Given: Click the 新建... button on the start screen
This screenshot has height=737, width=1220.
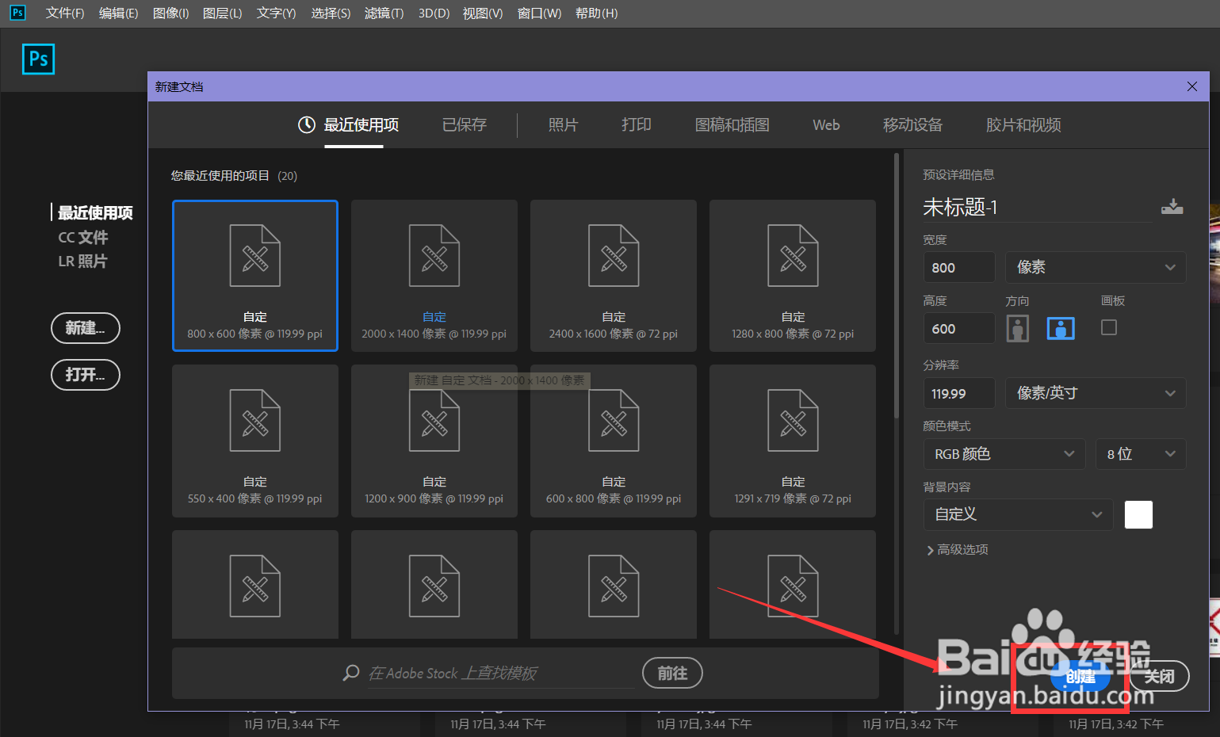Looking at the screenshot, I should [86, 328].
